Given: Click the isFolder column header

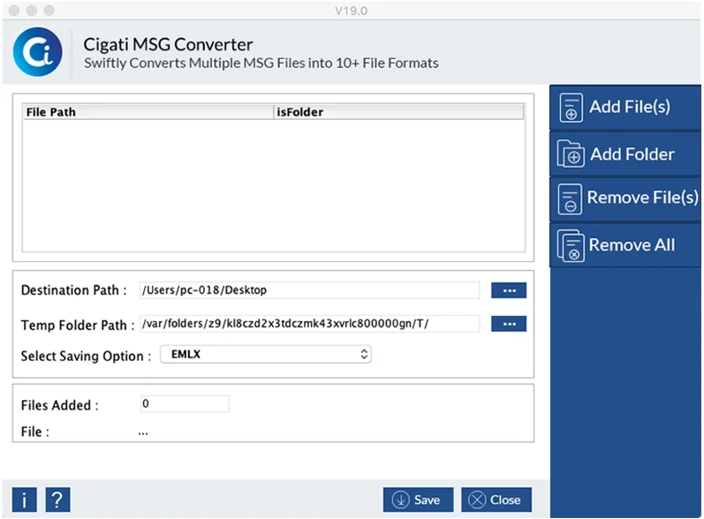Looking at the screenshot, I should (398, 112).
